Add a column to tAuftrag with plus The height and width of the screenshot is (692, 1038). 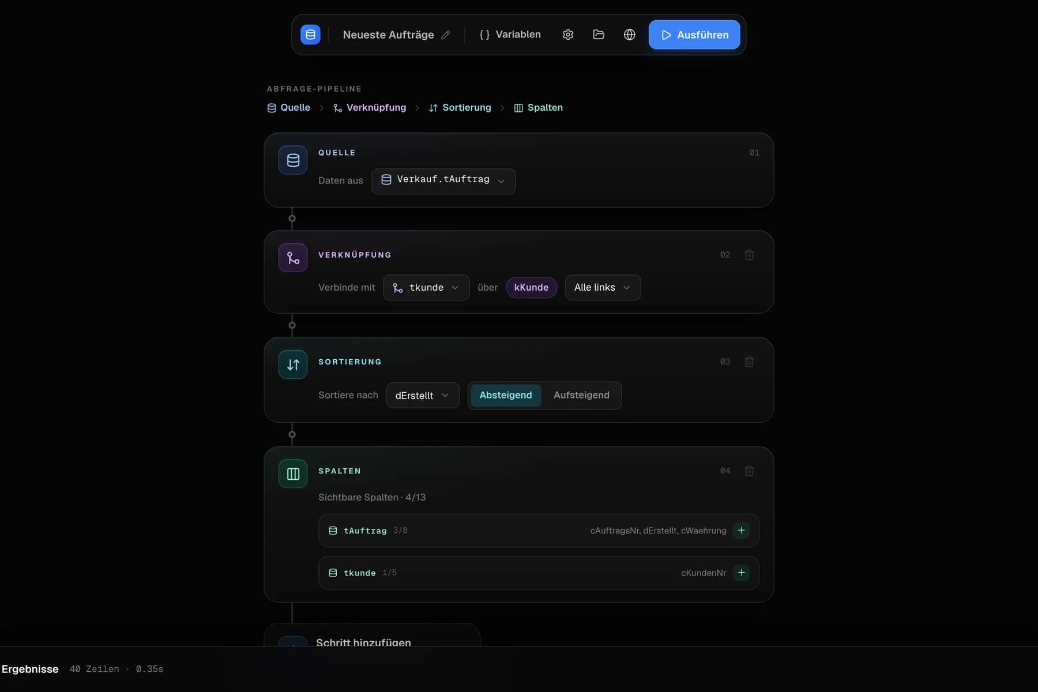pos(742,531)
